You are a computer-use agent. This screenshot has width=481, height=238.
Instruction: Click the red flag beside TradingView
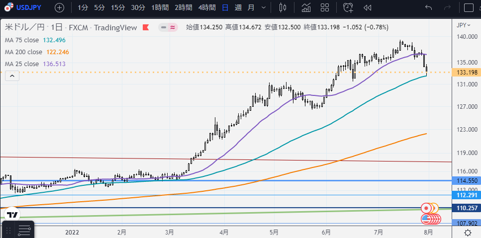point(146,27)
